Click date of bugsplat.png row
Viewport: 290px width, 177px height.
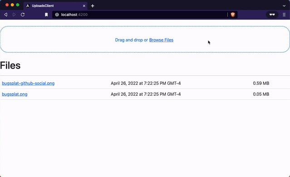point(146,94)
